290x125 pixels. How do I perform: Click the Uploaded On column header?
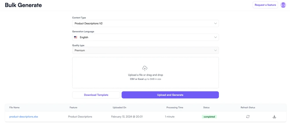click(119, 108)
